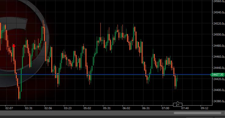Viewport: 225px width, 118px height.
Task: Select the 24427.30 current price label
Action: point(217,75)
